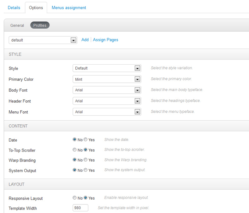Expand the Primary Color dropdown set to Mint
The image size is (249, 213).
107,79
